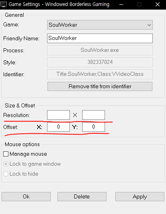Click the Friendly Name text field
The width and height of the screenshot is (166, 214).
100,38
